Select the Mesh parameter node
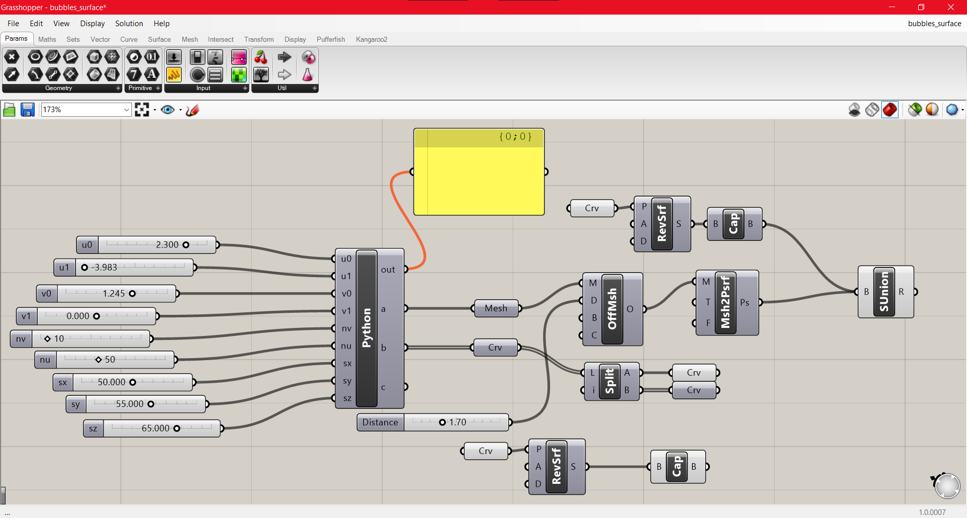The image size is (967, 518). pyautogui.click(x=497, y=308)
